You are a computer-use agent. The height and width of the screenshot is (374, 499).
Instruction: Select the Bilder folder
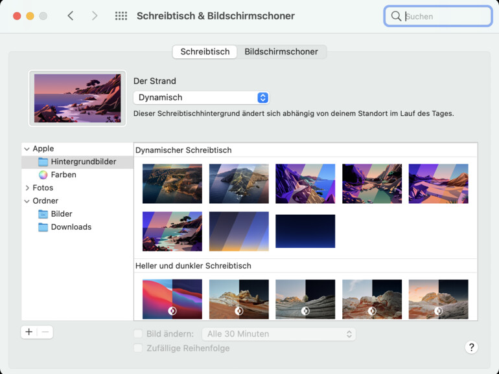tap(77, 214)
